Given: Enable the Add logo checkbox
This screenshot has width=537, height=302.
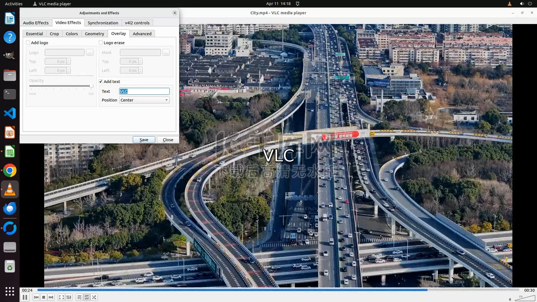Looking at the screenshot, I should [x=28, y=43].
